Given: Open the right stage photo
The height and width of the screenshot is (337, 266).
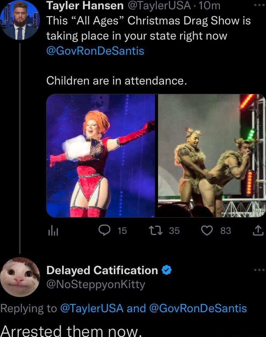Looking at the screenshot, I should tap(212, 155).
